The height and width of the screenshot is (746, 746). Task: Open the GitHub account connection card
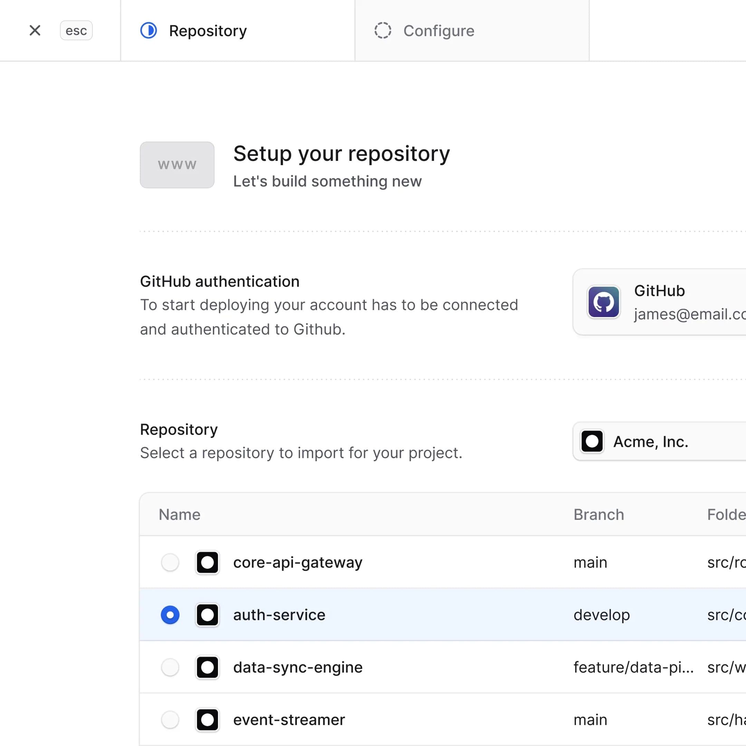[x=660, y=302]
